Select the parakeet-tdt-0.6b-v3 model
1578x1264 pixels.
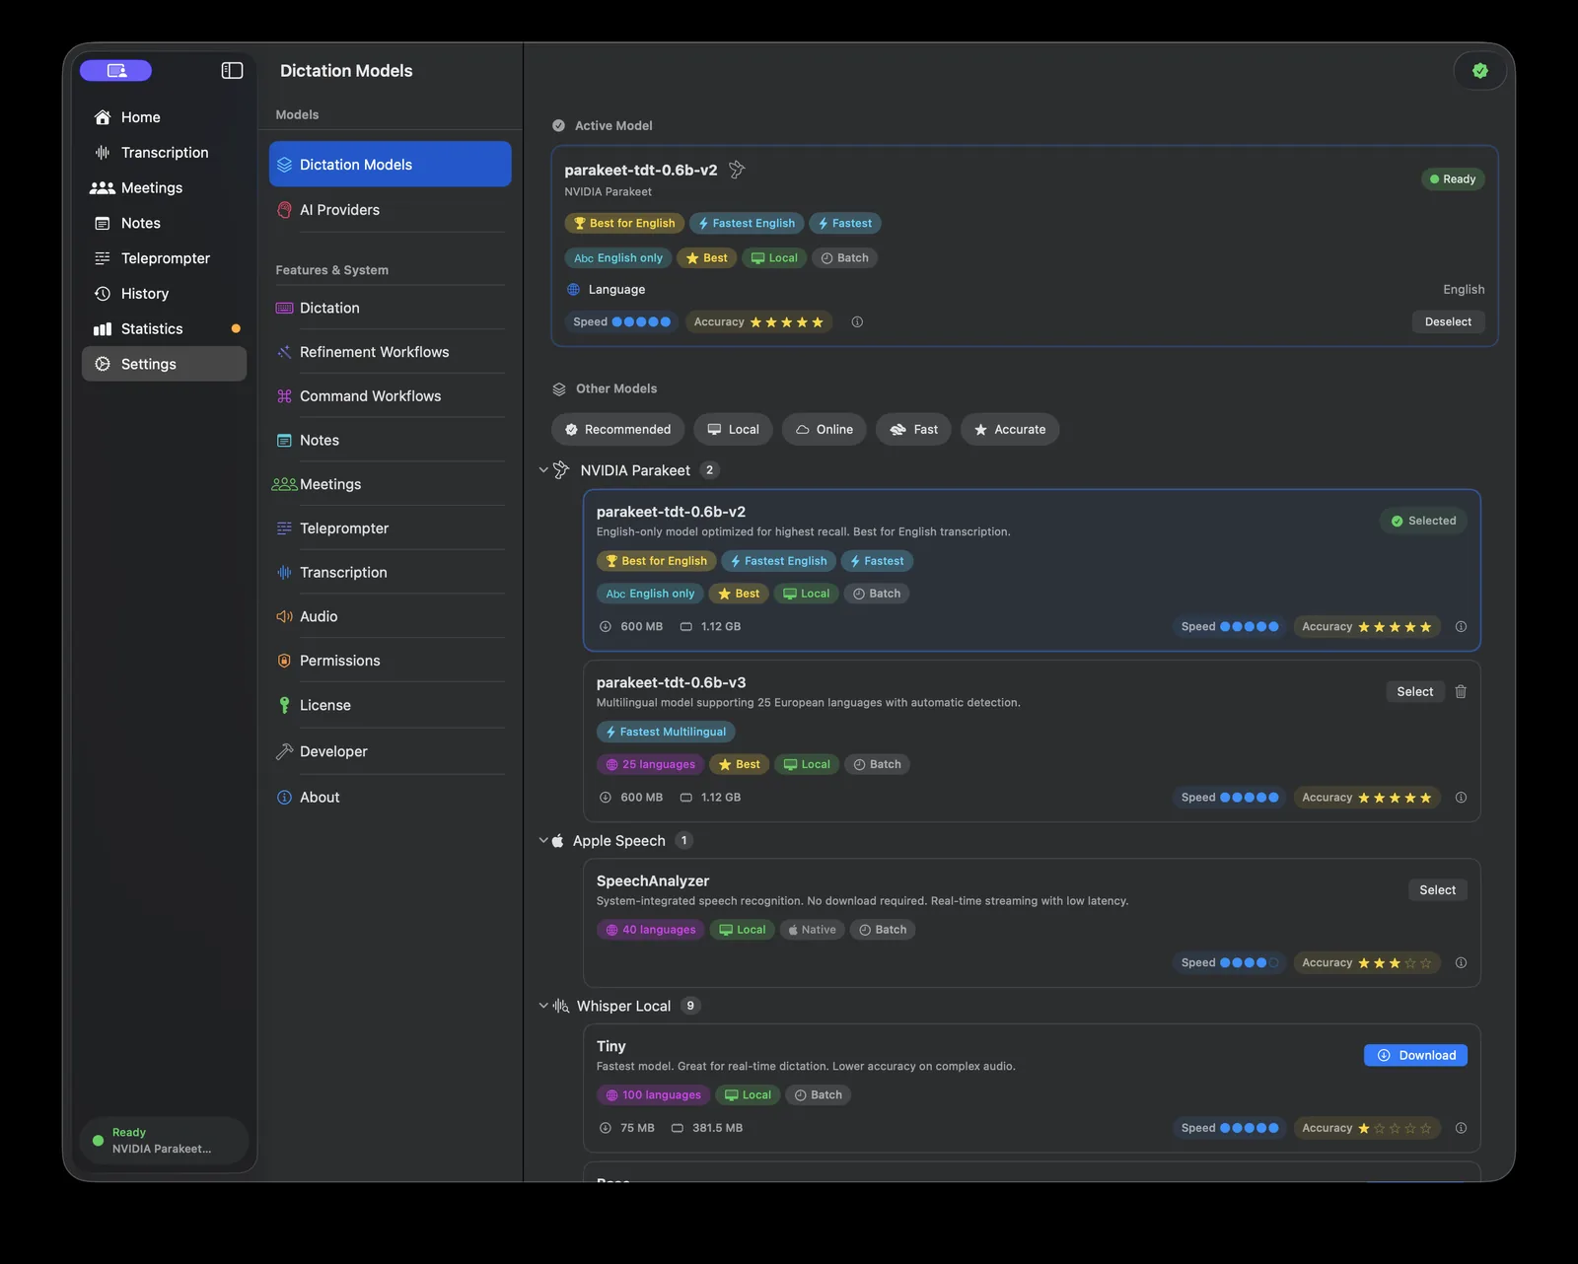pos(1415,692)
